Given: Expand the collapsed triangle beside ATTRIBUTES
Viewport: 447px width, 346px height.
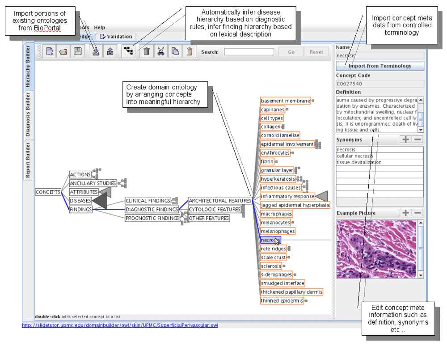Looking at the screenshot, I should coord(105,191).
